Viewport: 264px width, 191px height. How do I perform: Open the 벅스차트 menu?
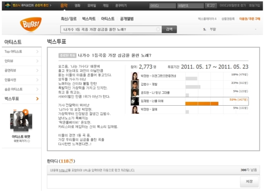(x=88, y=19)
